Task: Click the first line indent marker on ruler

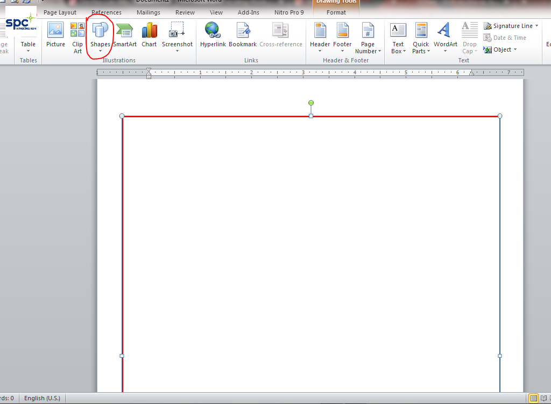Action: click(x=149, y=70)
